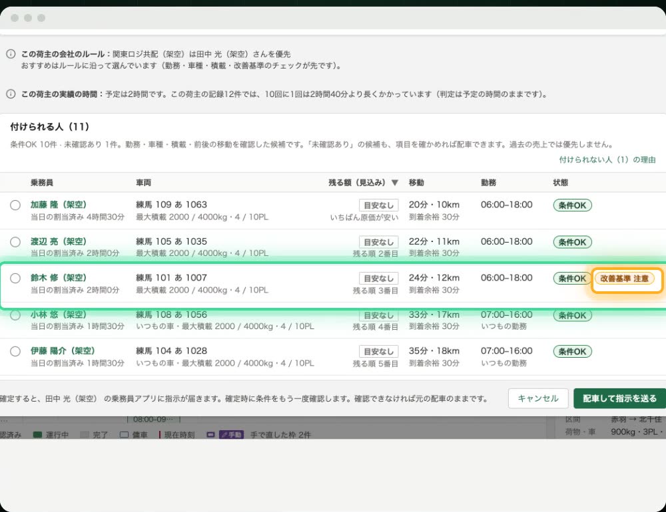Click 目安なし box in 伊藤 陽介 row
666x512 pixels.
378,352
